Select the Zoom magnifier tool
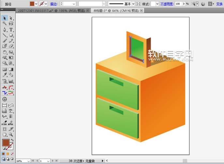Screen dimensions: 224x164 [11, 134]
